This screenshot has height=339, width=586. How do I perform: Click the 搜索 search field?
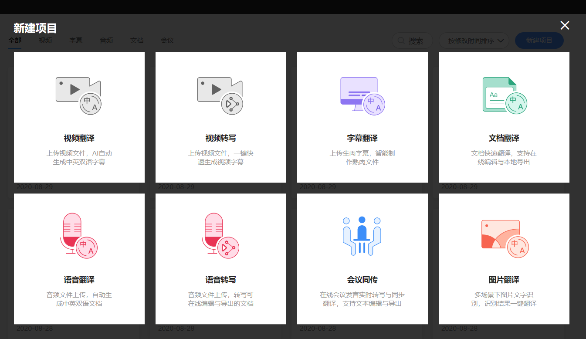point(412,41)
